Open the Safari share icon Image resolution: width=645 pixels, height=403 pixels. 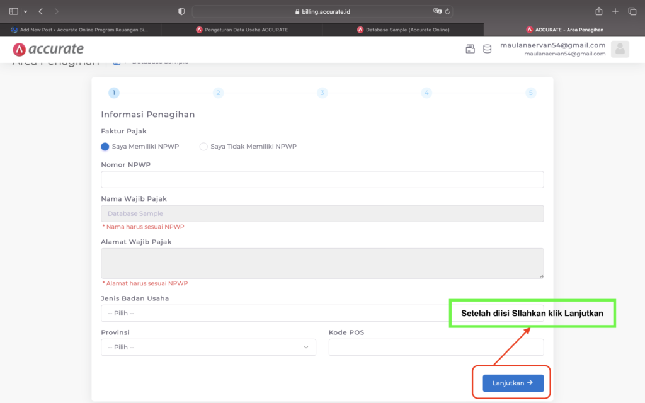(599, 11)
